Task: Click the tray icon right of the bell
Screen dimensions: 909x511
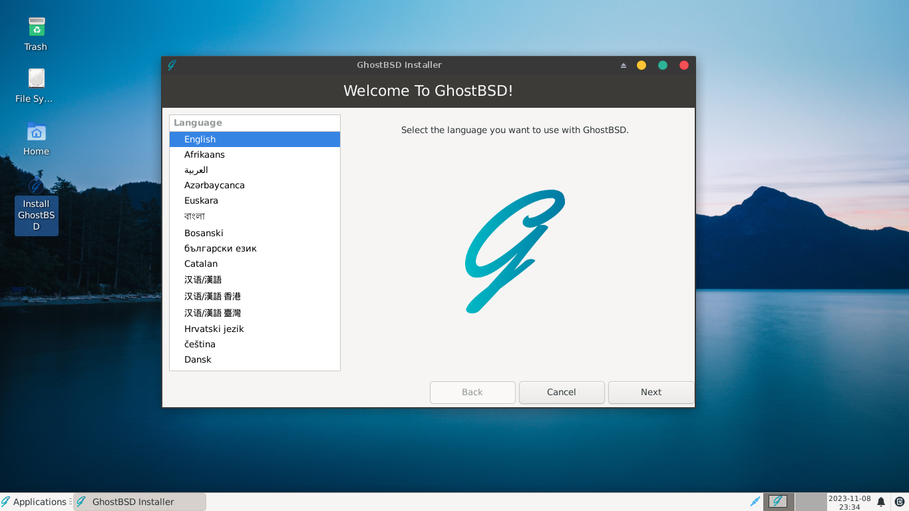Action: [900, 502]
